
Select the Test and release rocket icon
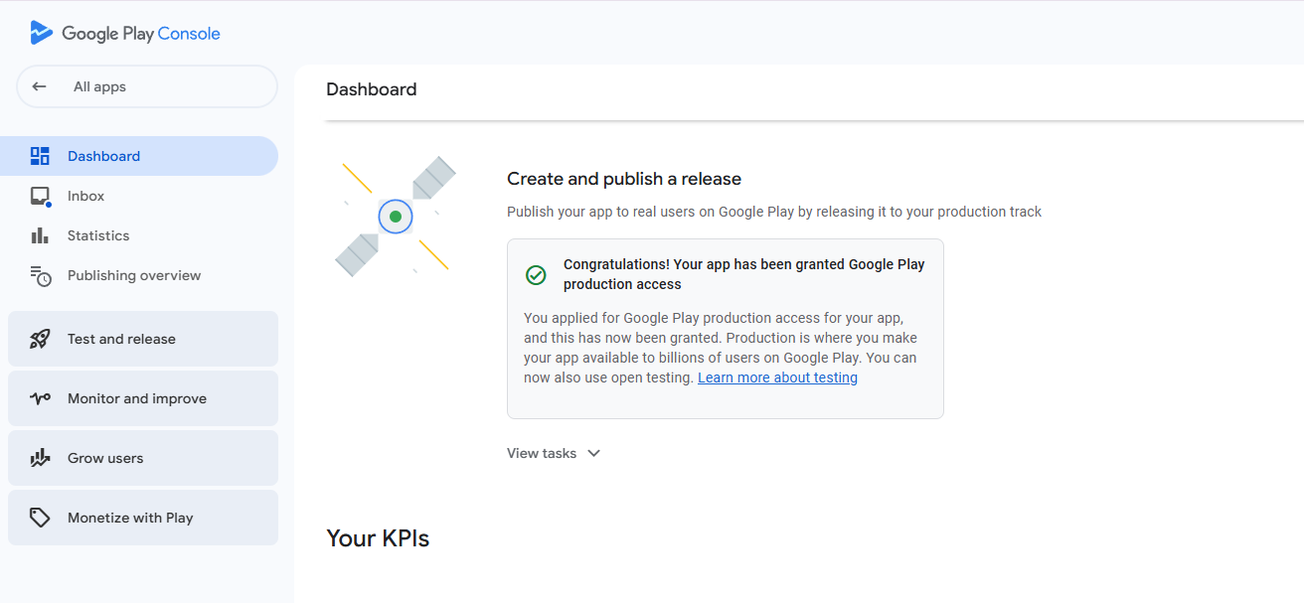tap(40, 339)
